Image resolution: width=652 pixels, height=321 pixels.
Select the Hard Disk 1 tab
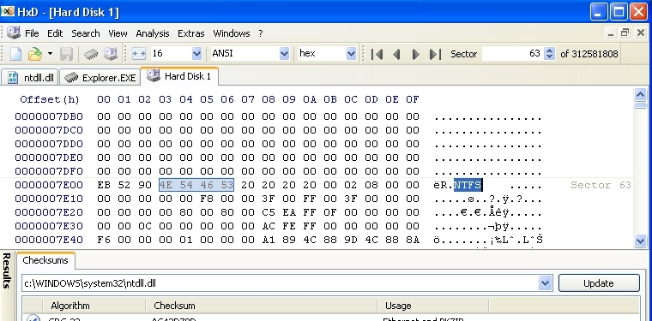(x=179, y=76)
